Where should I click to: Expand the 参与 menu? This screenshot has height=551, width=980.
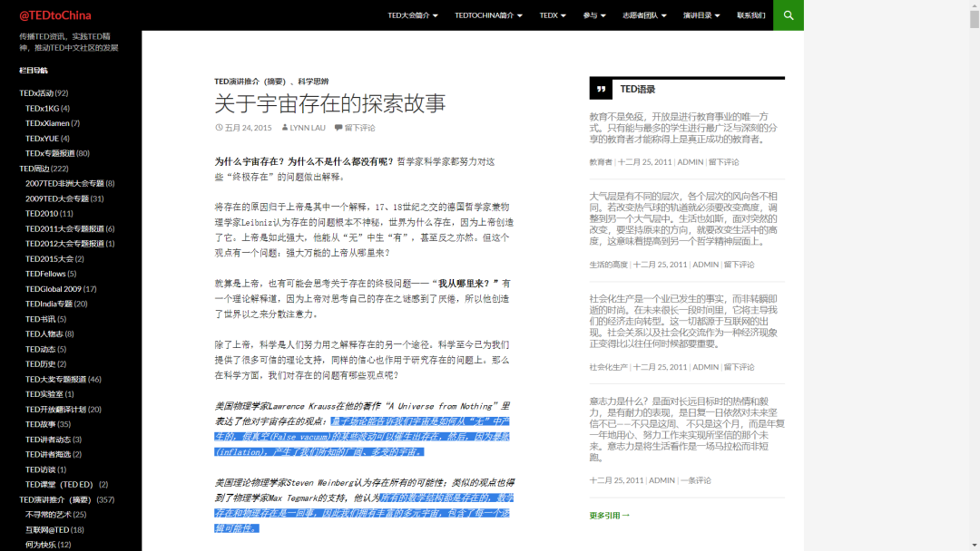click(x=594, y=15)
